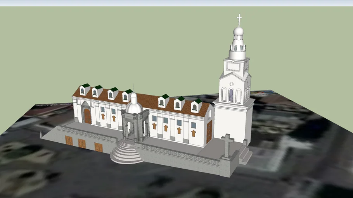Click the stone cross on the terrace pedestal
This screenshot has width=353, height=198.
pyautogui.click(x=227, y=145)
